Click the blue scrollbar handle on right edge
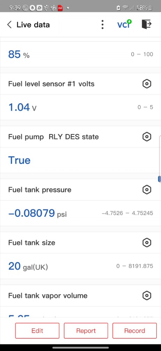This screenshot has width=161, height=351. pos(160,179)
